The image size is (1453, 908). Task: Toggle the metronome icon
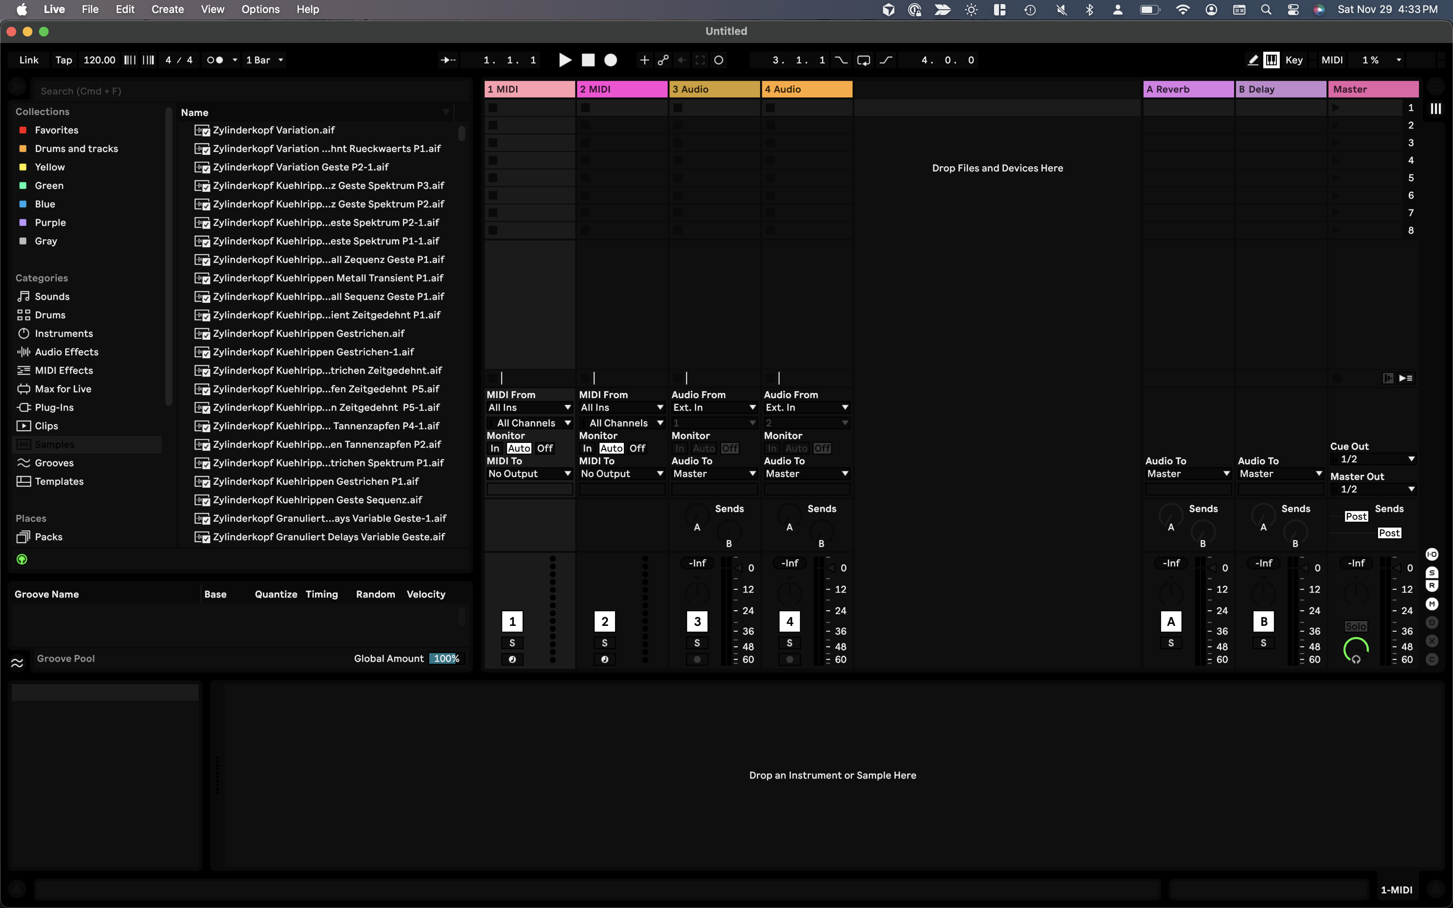click(x=215, y=60)
